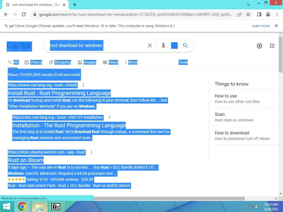Viewport: 283px width, 212px height.
Task: Clear the search box text
Action: click(x=150, y=46)
